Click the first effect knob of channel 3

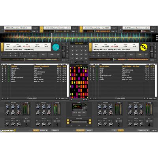pos(8,124)
